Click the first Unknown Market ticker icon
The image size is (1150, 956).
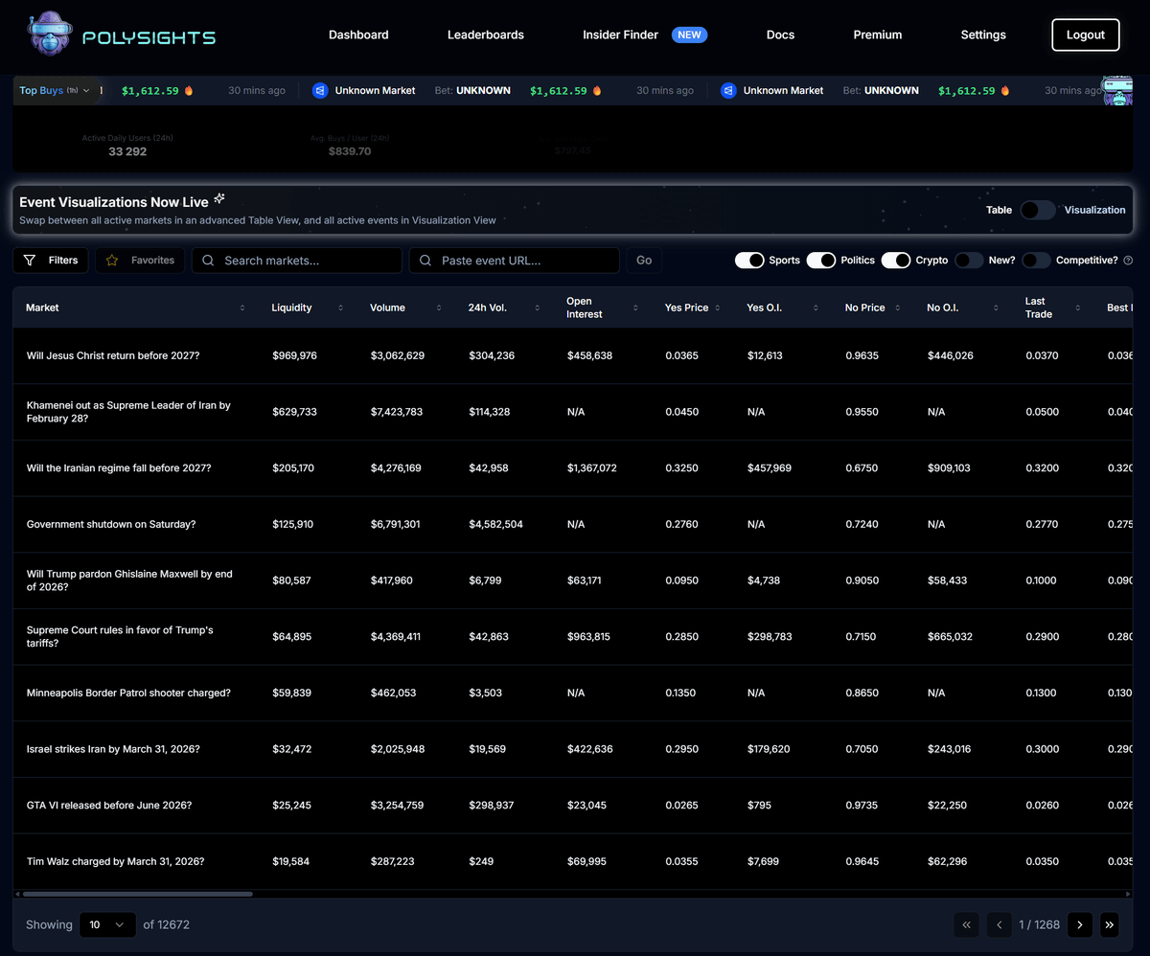[x=320, y=90]
